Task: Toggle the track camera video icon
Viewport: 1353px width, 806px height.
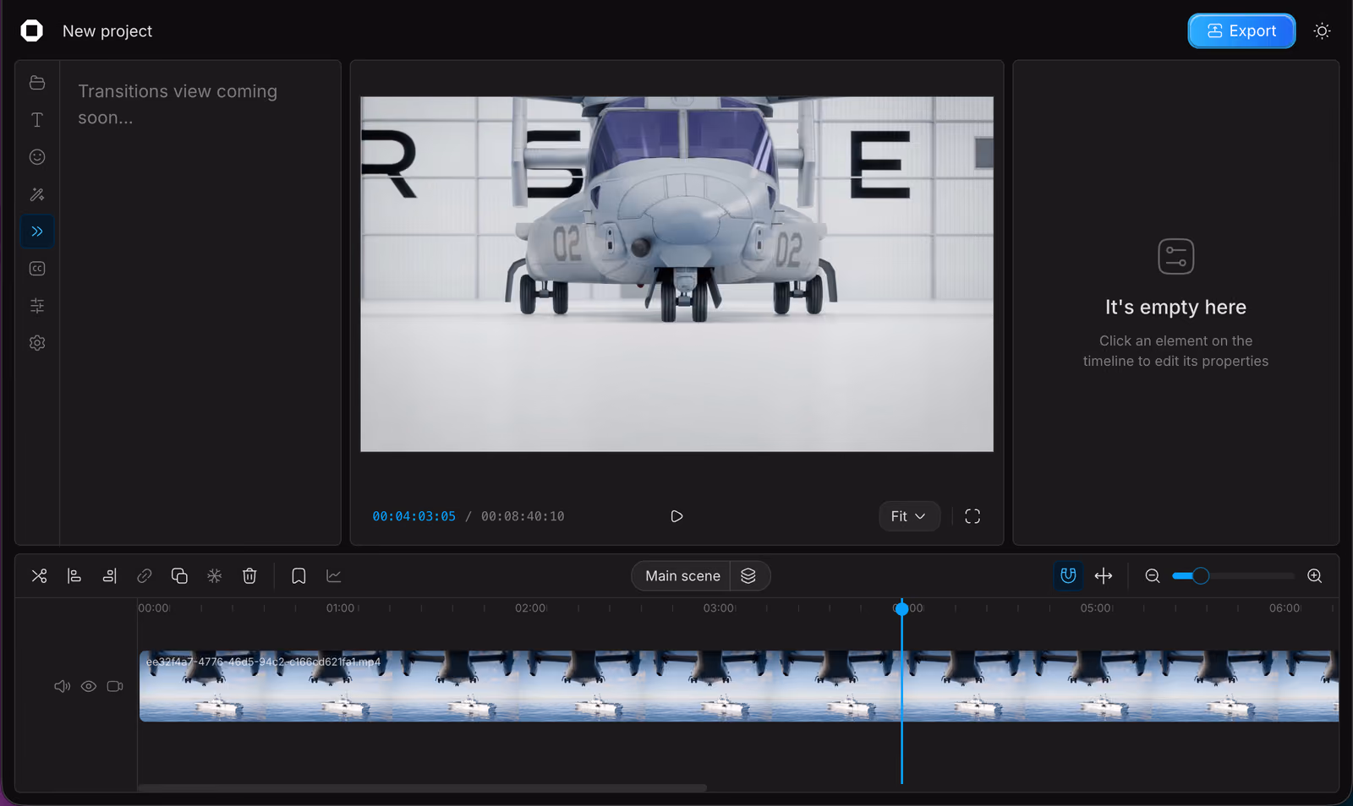Action: click(115, 686)
